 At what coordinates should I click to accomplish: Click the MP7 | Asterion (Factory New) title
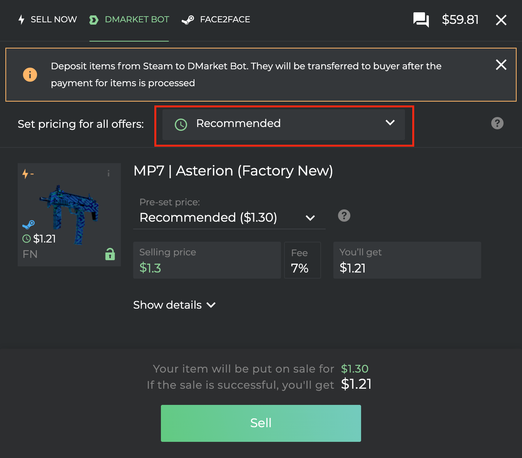point(233,171)
